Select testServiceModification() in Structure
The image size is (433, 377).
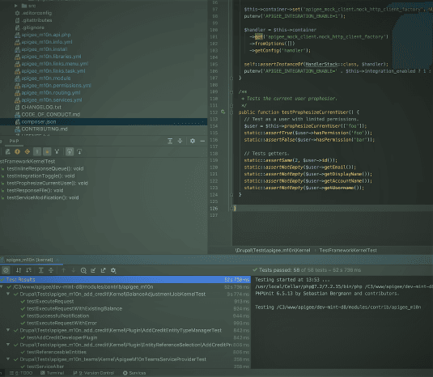tap(43, 197)
